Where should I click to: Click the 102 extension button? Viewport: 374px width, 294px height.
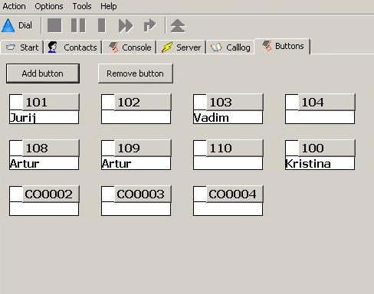143,102
